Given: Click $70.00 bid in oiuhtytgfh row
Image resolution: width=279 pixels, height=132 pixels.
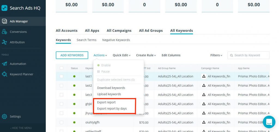Looking at the screenshot, I should 144,122.
